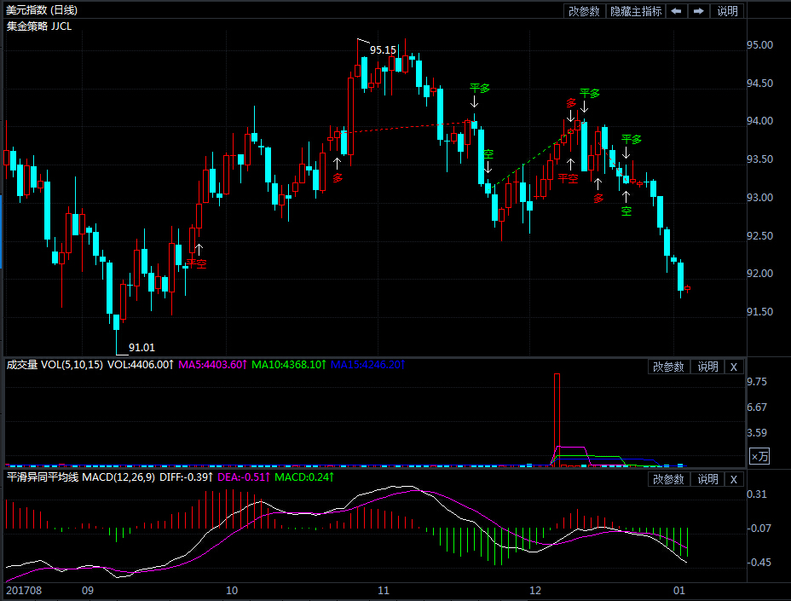
Task: Open 说明 for main chart
Action: coord(727,10)
